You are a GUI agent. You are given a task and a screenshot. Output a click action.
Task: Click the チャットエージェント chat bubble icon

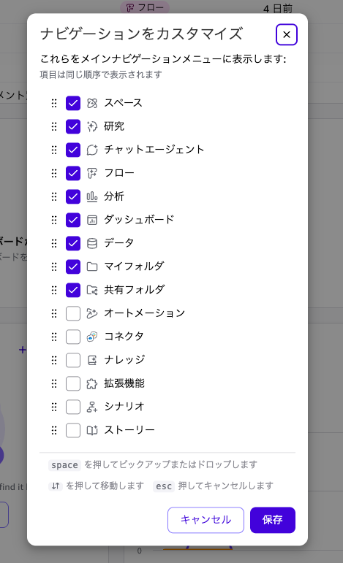(x=92, y=150)
